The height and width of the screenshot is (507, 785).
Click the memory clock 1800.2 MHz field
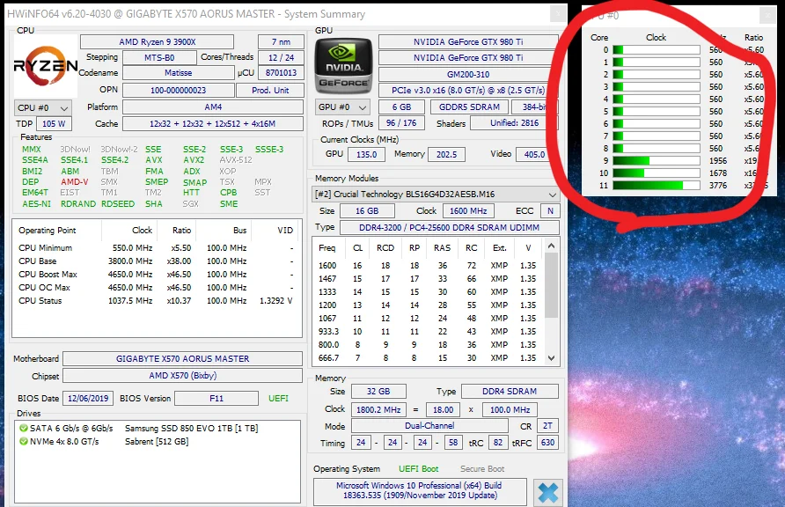(378, 410)
